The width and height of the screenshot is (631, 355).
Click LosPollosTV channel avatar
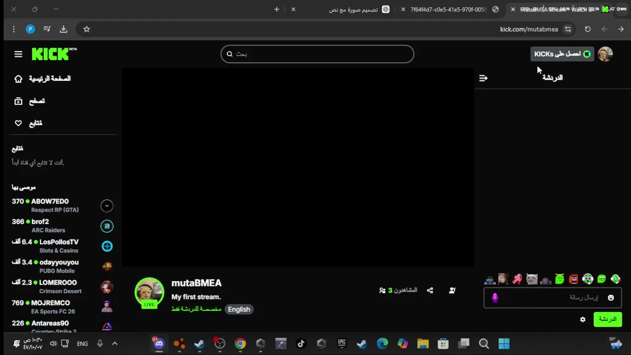click(107, 246)
